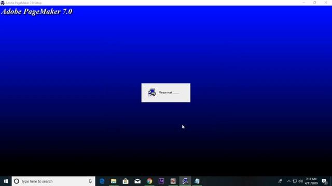This screenshot has width=332, height=186.
Task: Click the 'Please wait' message text
Action: [169, 92]
